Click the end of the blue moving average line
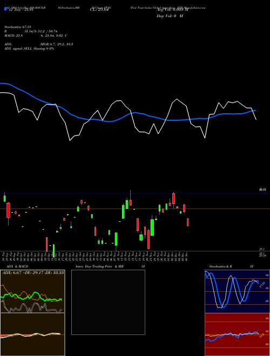This screenshot has height=356, width=270. pyautogui.click(x=256, y=111)
